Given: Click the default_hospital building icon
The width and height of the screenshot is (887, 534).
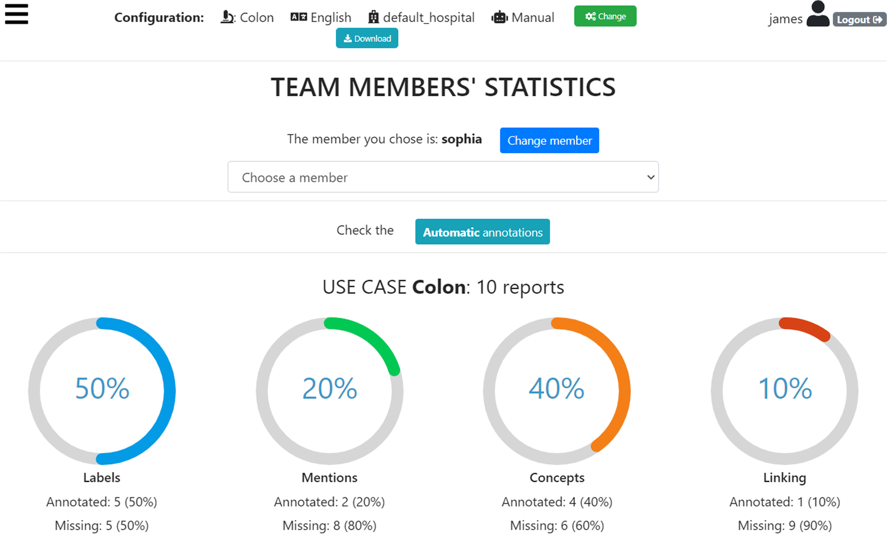Looking at the screenshot, I should click(x=373, y=17).
